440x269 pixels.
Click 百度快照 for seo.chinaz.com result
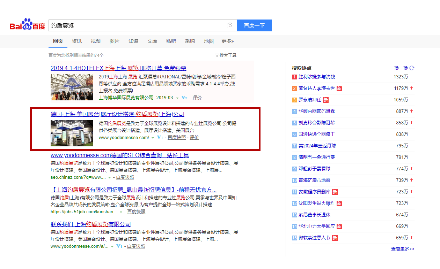[x=125, y=177]
